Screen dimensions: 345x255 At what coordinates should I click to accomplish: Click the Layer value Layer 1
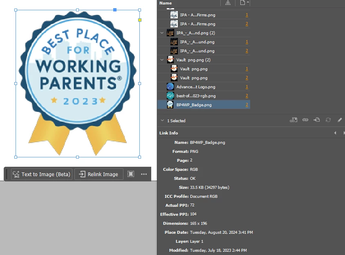197,242
